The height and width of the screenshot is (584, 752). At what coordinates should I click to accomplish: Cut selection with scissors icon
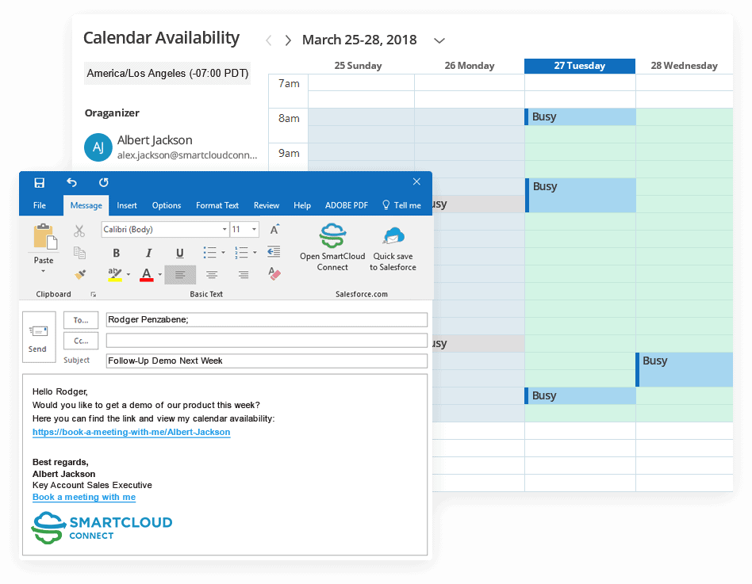[x=79, y=231]
